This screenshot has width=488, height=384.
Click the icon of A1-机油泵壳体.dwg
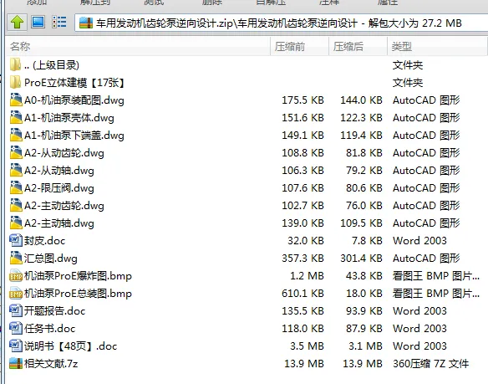pyautogui.click(x=16, y=117)
